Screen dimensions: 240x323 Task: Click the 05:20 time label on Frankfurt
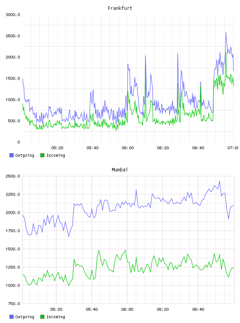(x=57, y=148)
